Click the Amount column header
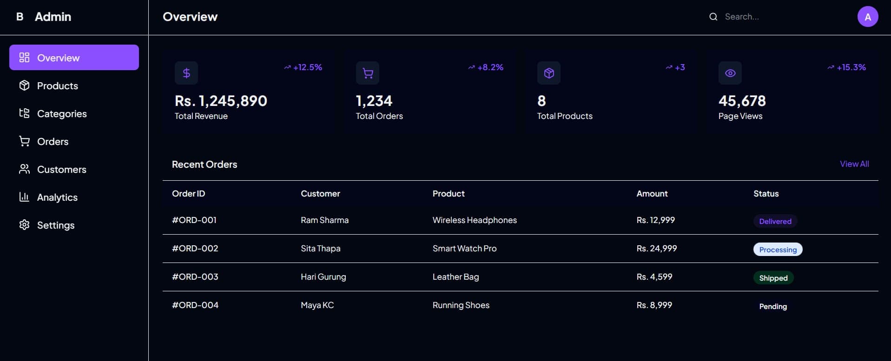 652,194
